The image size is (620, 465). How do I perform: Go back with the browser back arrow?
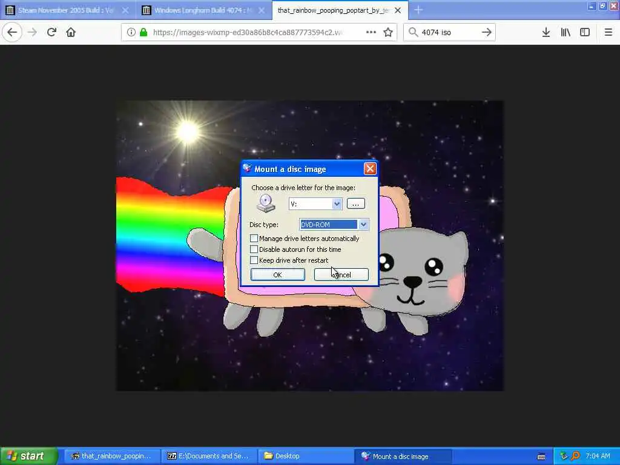coord(12,32)
